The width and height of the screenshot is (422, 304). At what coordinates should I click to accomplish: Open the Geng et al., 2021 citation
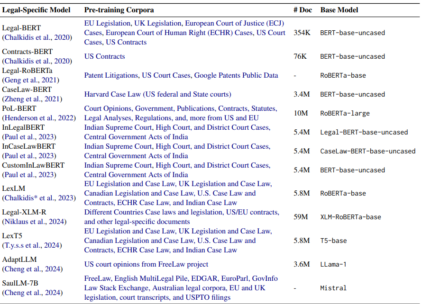pos(31,80)
